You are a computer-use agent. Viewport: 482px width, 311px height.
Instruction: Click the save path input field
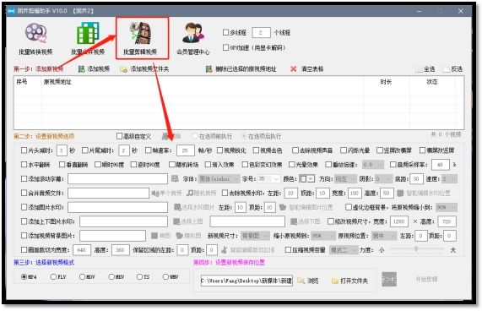point(246,281)
